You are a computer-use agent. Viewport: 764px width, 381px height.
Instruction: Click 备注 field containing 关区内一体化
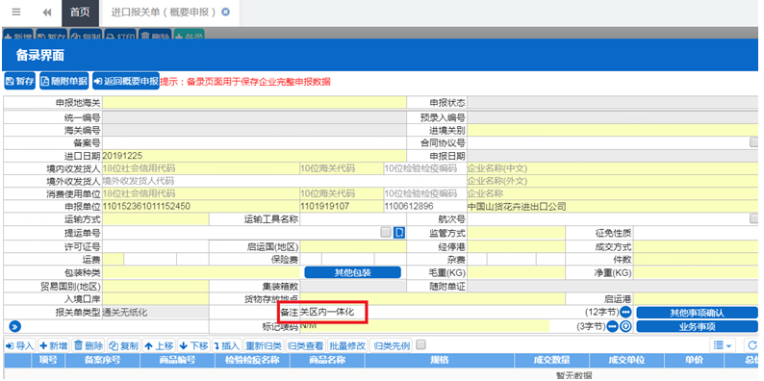pos(441,313)
